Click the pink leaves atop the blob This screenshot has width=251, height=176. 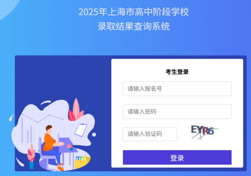76,110
